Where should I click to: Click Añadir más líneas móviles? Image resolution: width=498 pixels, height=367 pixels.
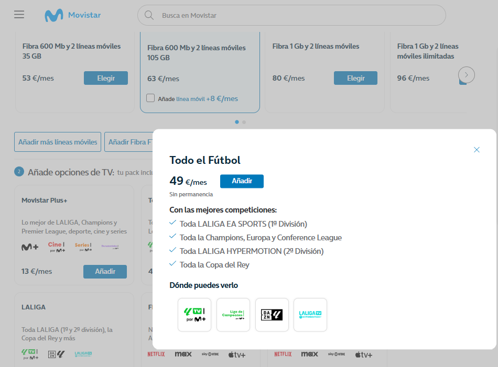58,142
